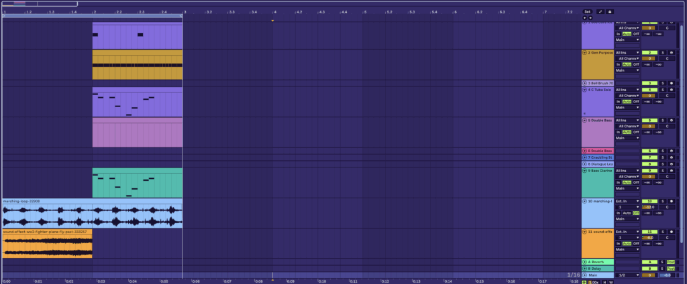Click the Post button on A Reverb return
687x284 pixels.
click(671, 262)
